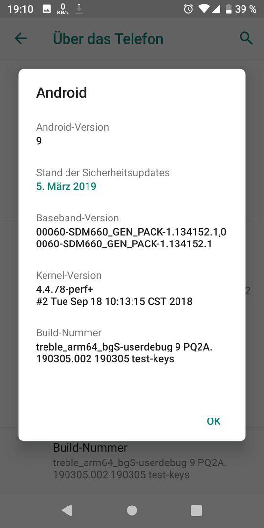Open the search magnifier icon

click(246, 39)
